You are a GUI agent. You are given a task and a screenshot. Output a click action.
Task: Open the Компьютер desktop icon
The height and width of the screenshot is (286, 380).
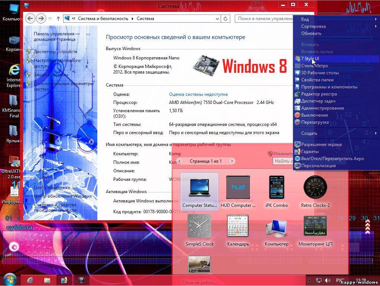point(13,13)
